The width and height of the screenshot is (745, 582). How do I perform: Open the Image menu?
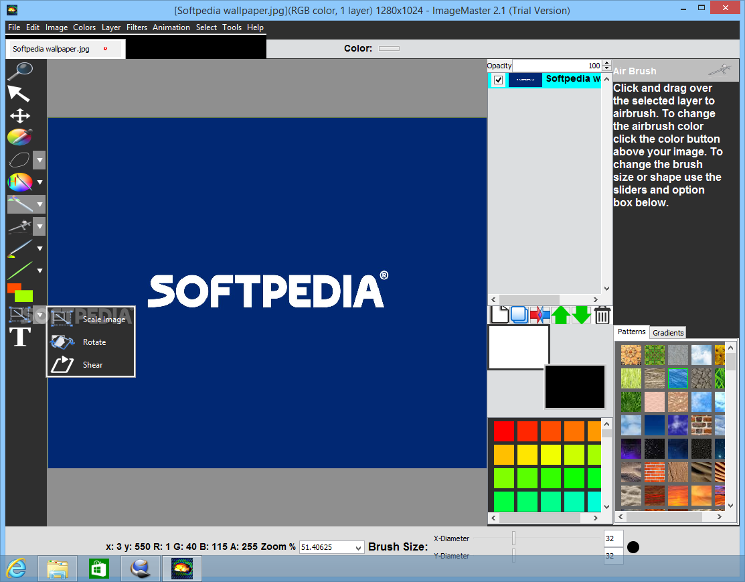56,27
